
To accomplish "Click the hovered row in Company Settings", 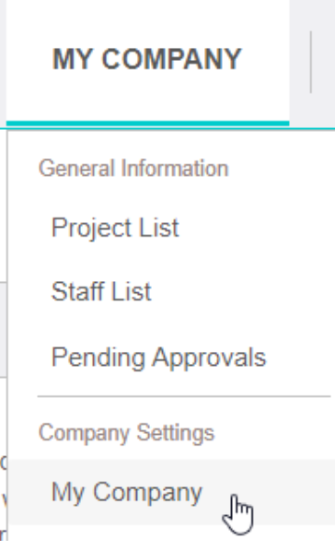I will [171, 492].
